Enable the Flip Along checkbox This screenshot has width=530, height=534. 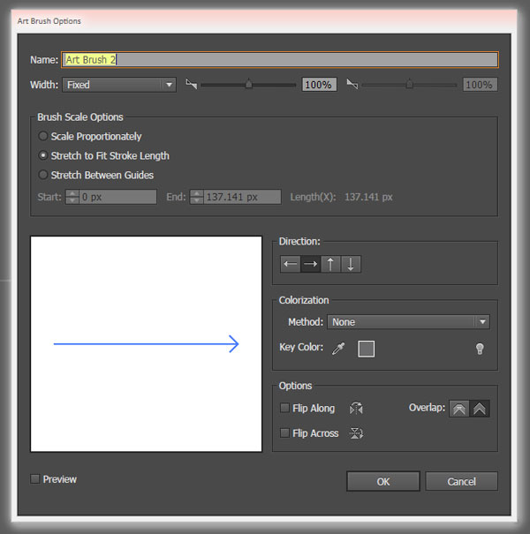click(284, 408)
